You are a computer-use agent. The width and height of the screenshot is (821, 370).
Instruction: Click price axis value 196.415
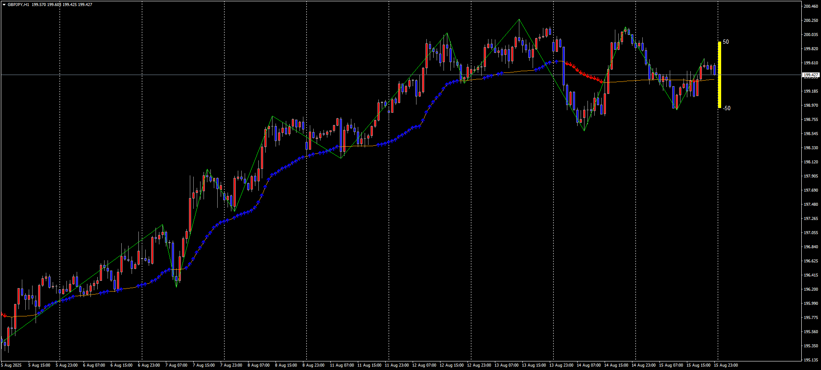click(811, 275)
